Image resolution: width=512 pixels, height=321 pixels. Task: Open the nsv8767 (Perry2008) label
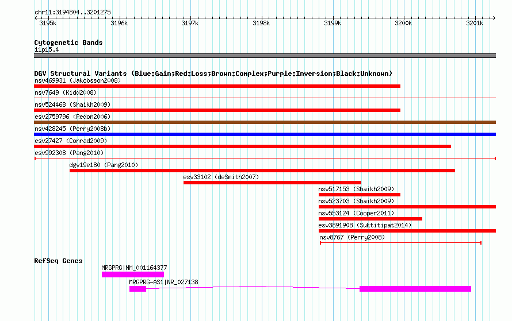pos(352,237)
